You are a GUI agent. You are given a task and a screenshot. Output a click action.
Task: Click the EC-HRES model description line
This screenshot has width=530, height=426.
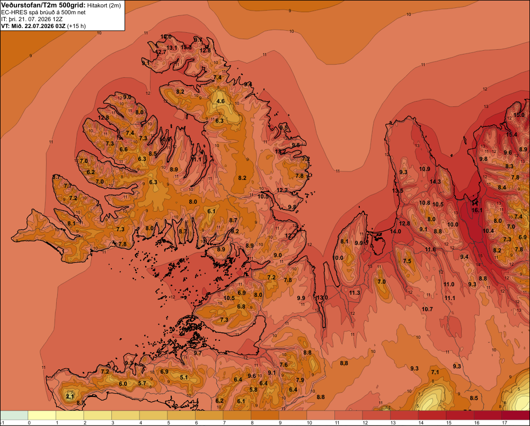pos(43,13)
